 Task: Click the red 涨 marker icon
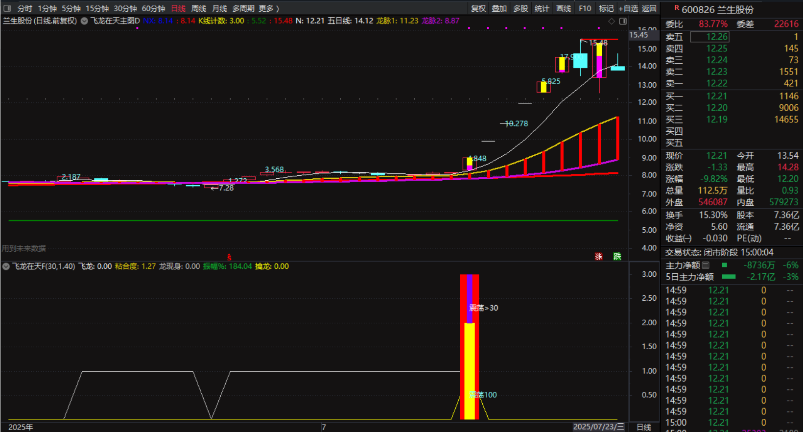click(x=598, y=256)
